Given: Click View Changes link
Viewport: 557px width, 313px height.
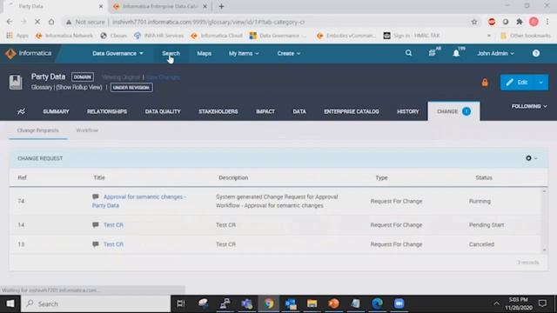Looking at the screenshot, I should 164,77.
